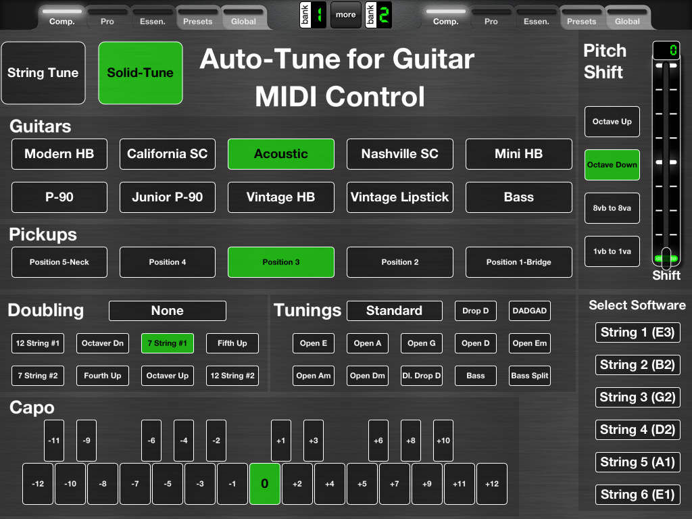Viewport: 692px width, 519px height.
Task: Select pickup Position 3
Action: [x=281, y=262]
